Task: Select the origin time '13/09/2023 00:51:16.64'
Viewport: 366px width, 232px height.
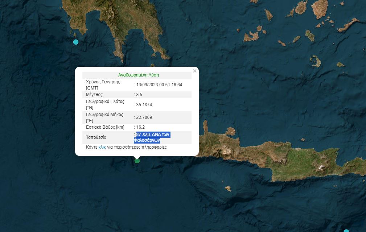Action: [x=159, y=85]
